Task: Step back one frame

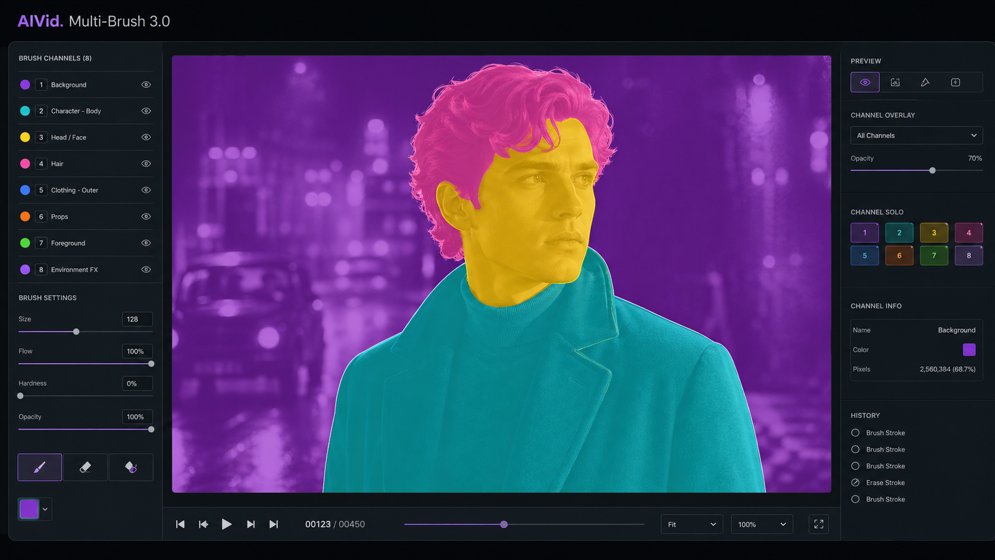Action: coord(204,524)
